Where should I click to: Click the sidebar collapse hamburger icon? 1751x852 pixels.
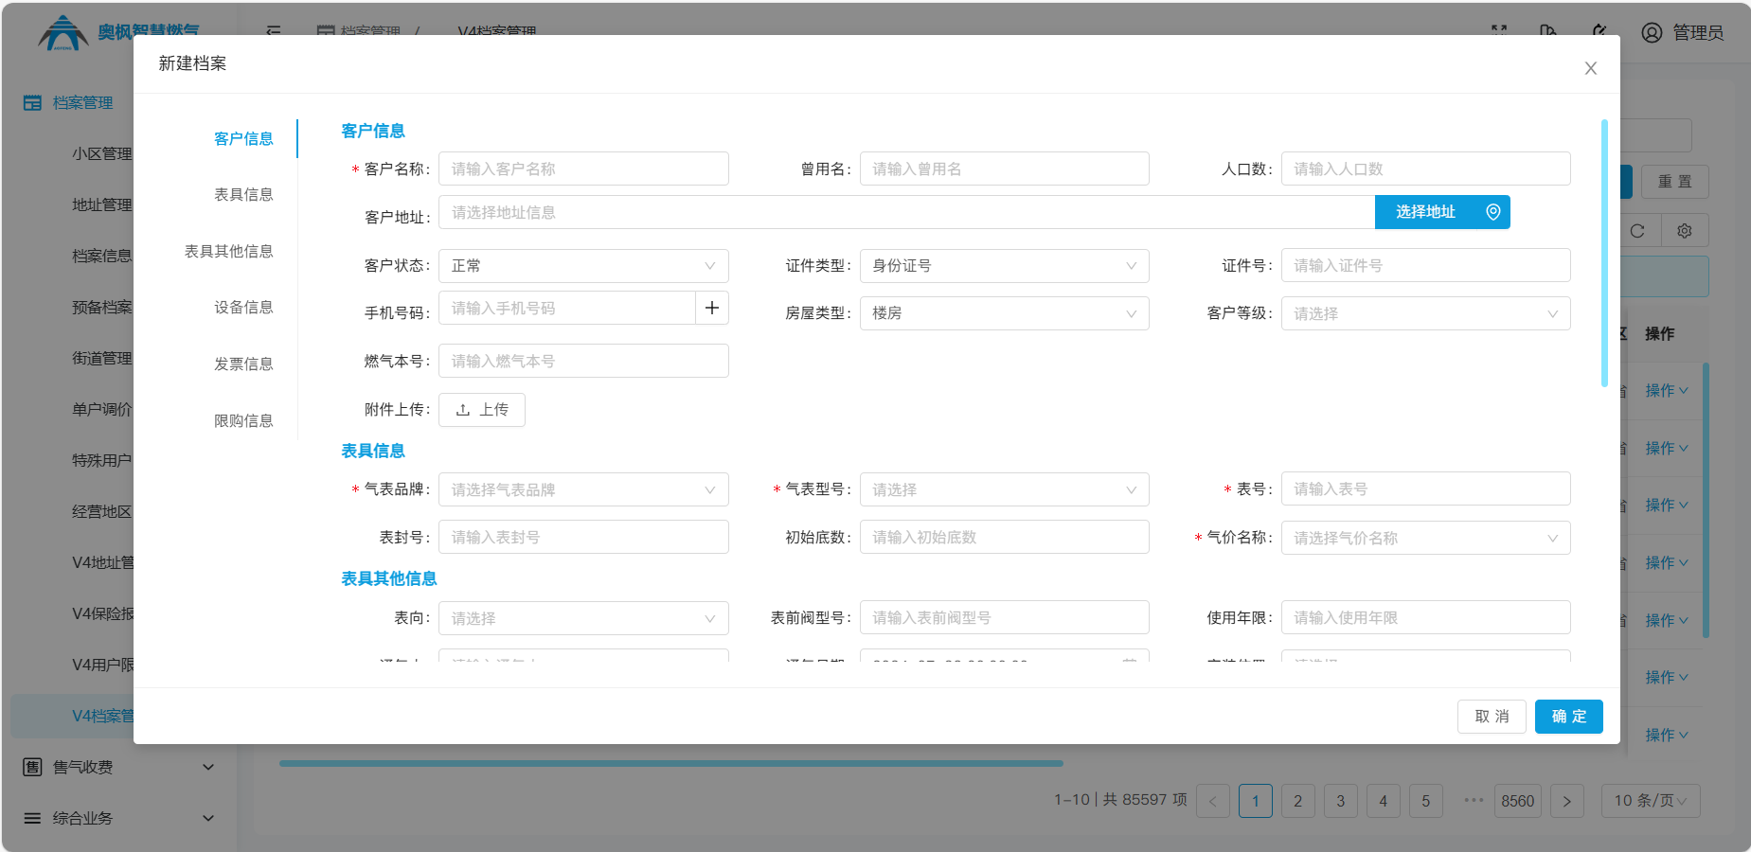click(274, 31)
